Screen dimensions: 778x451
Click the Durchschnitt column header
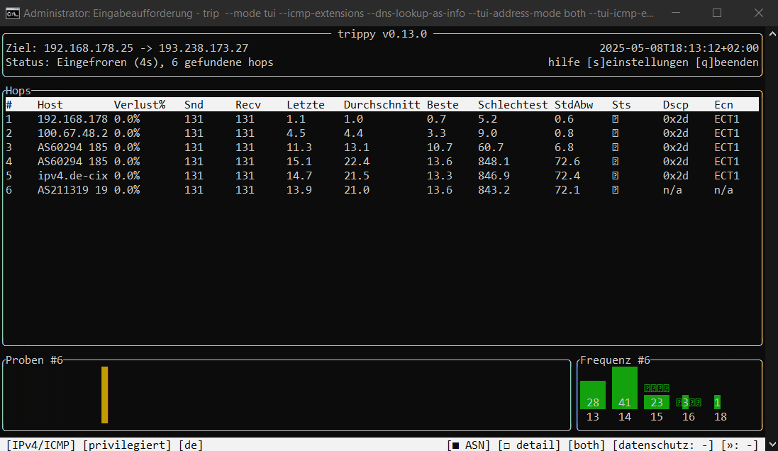point(382,105)
